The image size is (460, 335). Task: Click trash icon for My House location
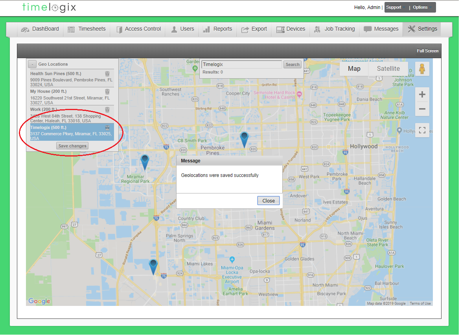[x=107, y=92]
